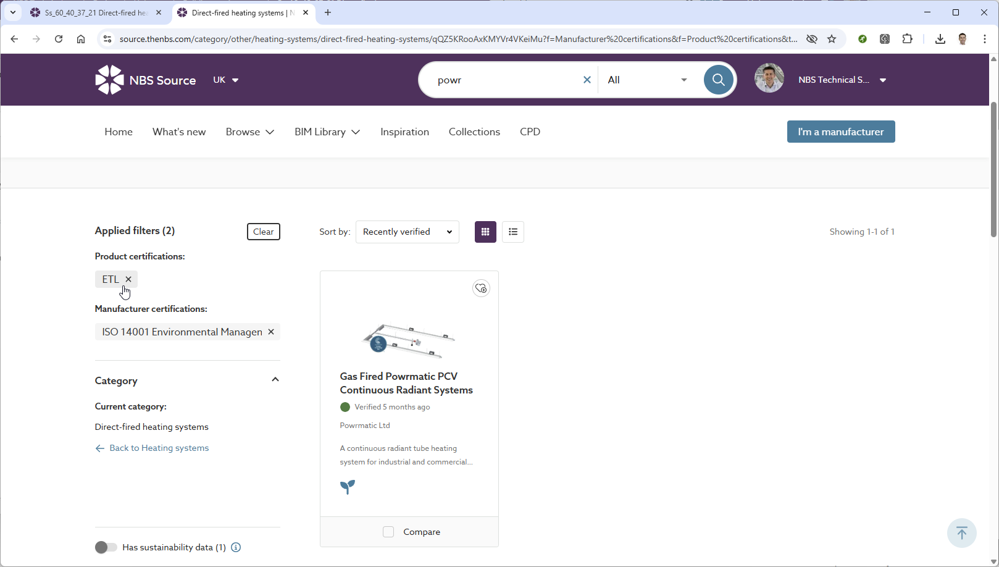Click the scroll-to-top arrow button

961,532
